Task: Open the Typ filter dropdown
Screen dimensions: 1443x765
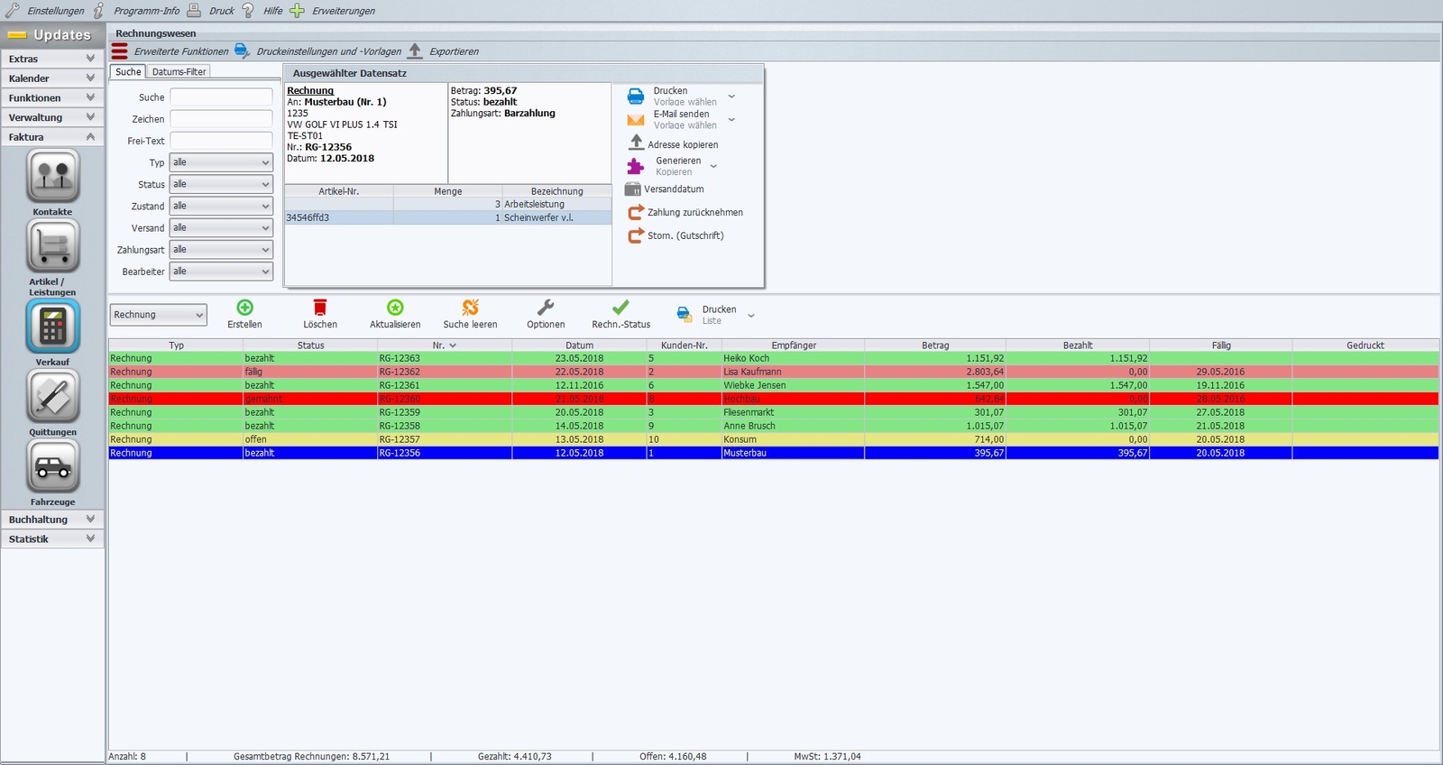Action: click(221, 162)
